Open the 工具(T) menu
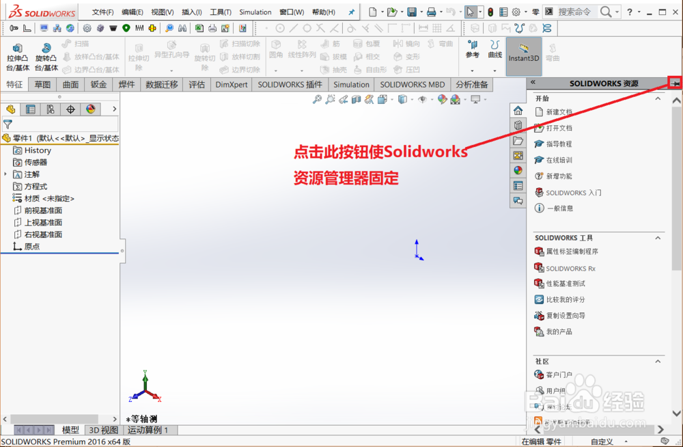This screenshot has height=447, width=683. coord(221,12)
